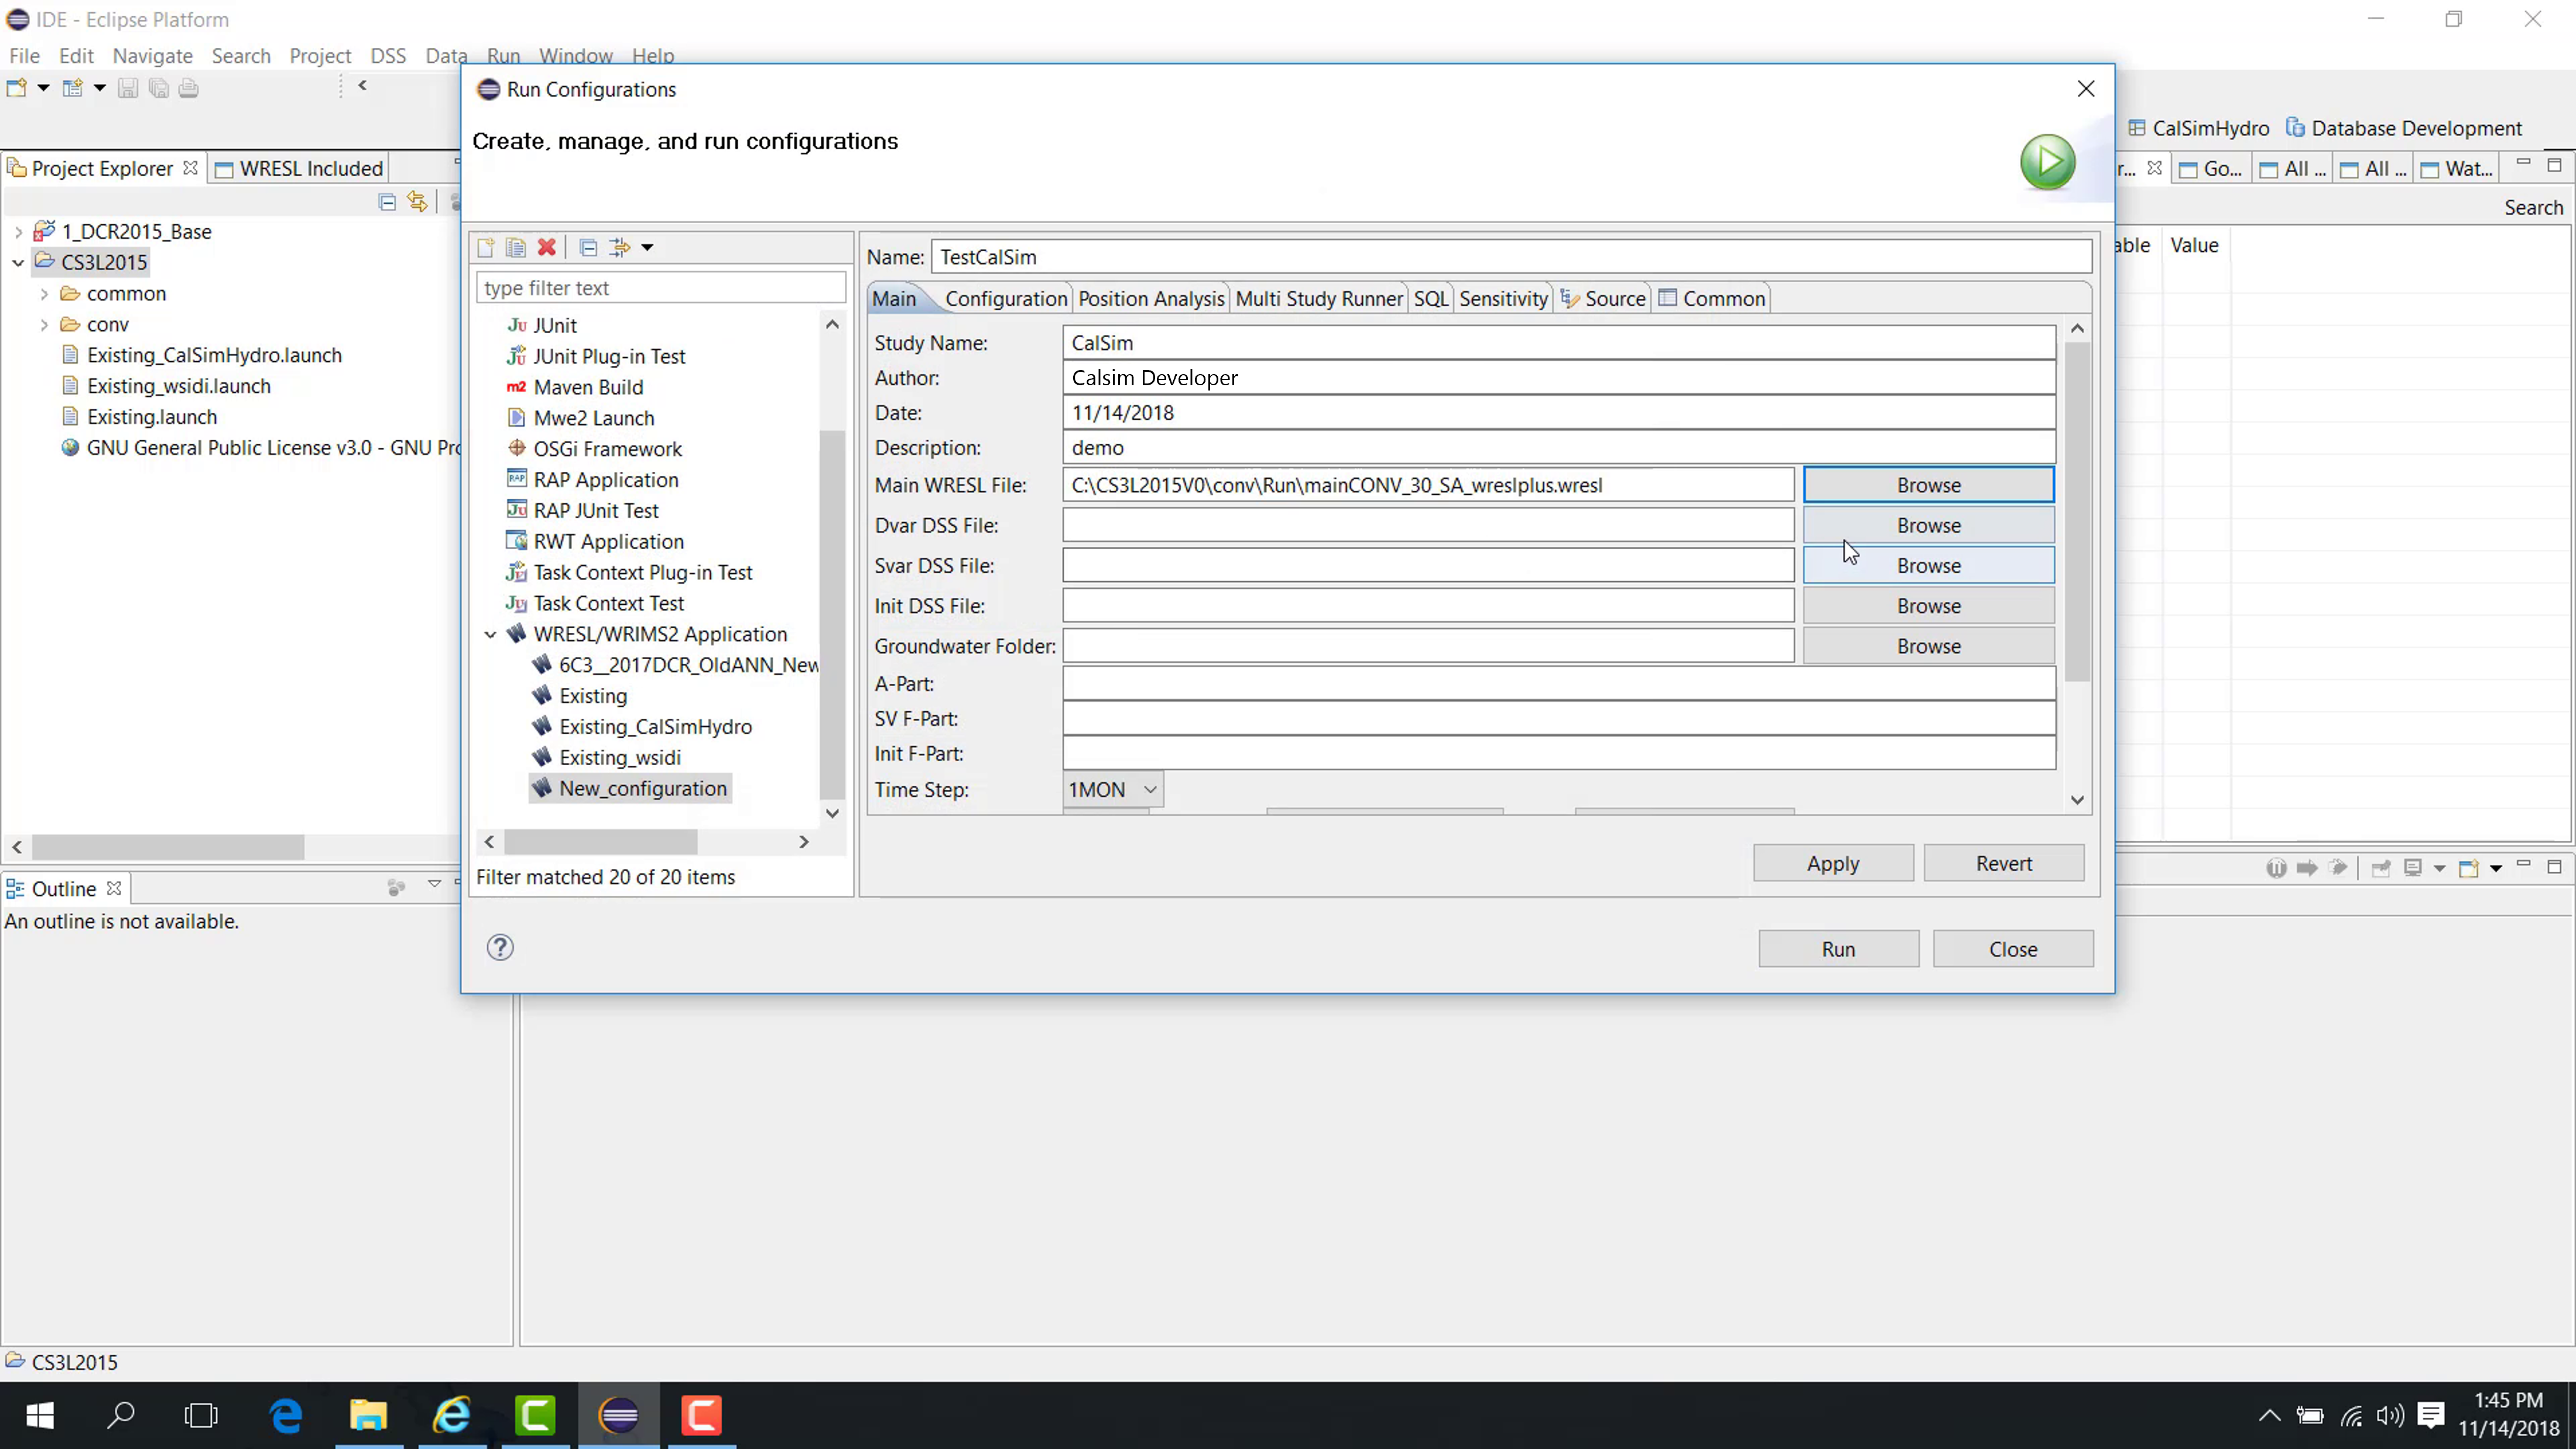Browse for the Svar DSS File
Screen dimensions: 2576x1449
(1928, 565)
